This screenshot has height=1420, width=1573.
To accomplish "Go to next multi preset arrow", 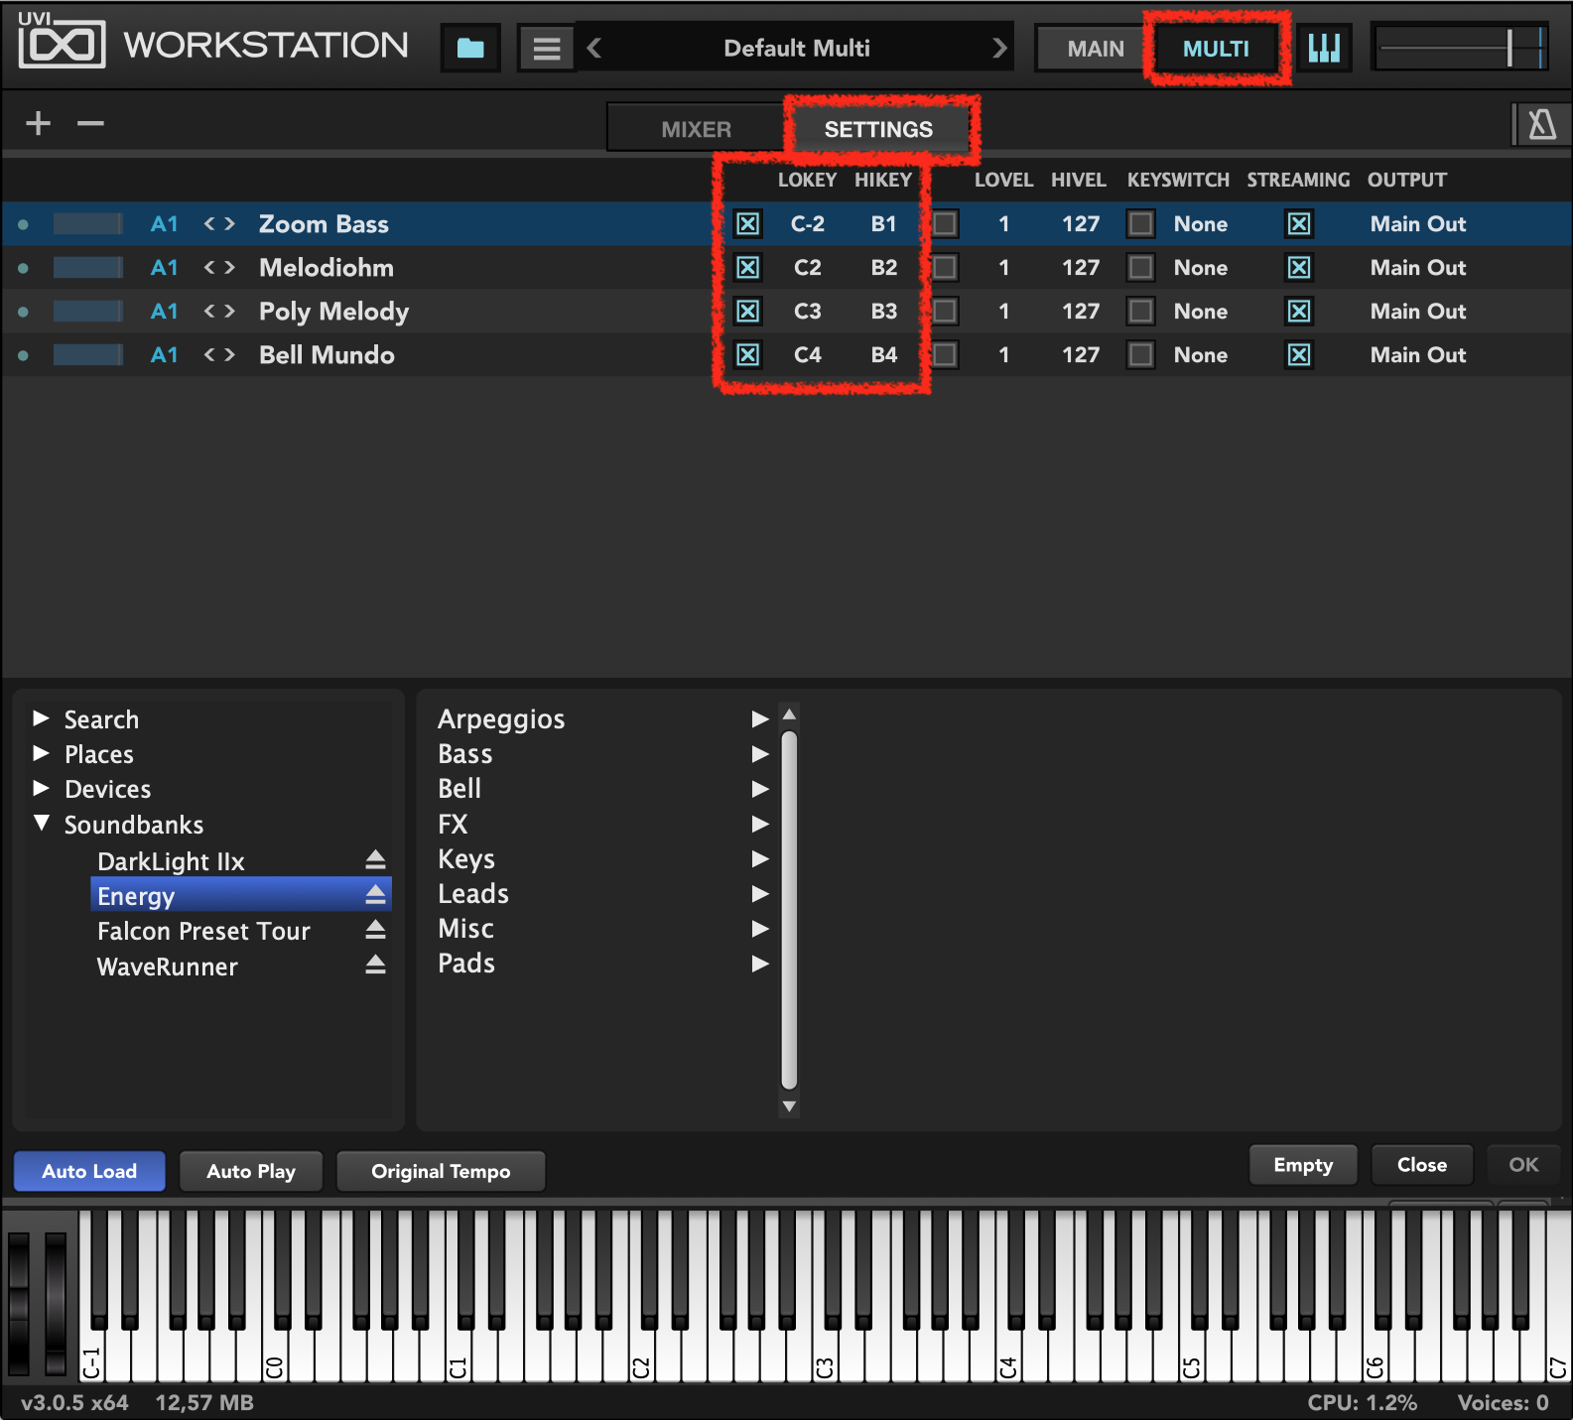I will click(999, 48).
